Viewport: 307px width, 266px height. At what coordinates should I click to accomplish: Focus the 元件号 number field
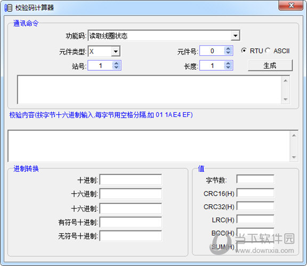pyautogui.click(x=212, y=51)
